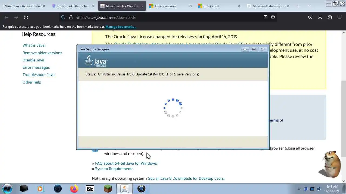Bookmark this page with the star
Screen dimensions: 346x194
click(273, 18)
